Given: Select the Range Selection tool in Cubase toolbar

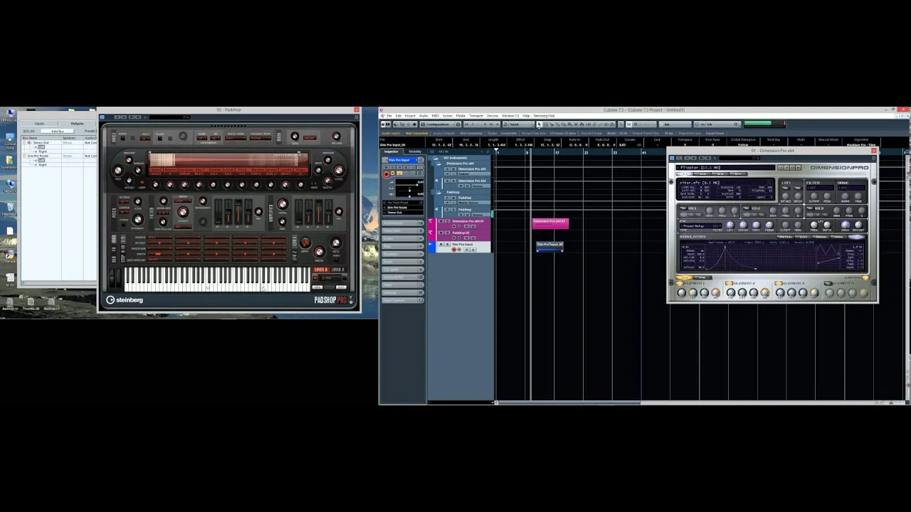Looking at the screenshot, I should [545, 124].
